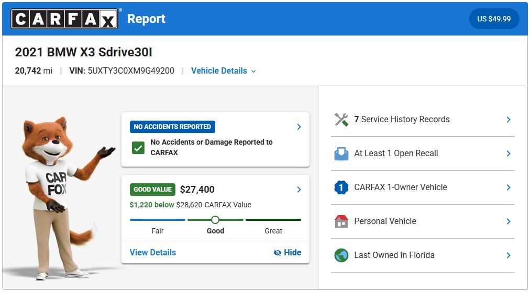Click the $28,620 CARFAX Value text

click(x=214, y=205)
